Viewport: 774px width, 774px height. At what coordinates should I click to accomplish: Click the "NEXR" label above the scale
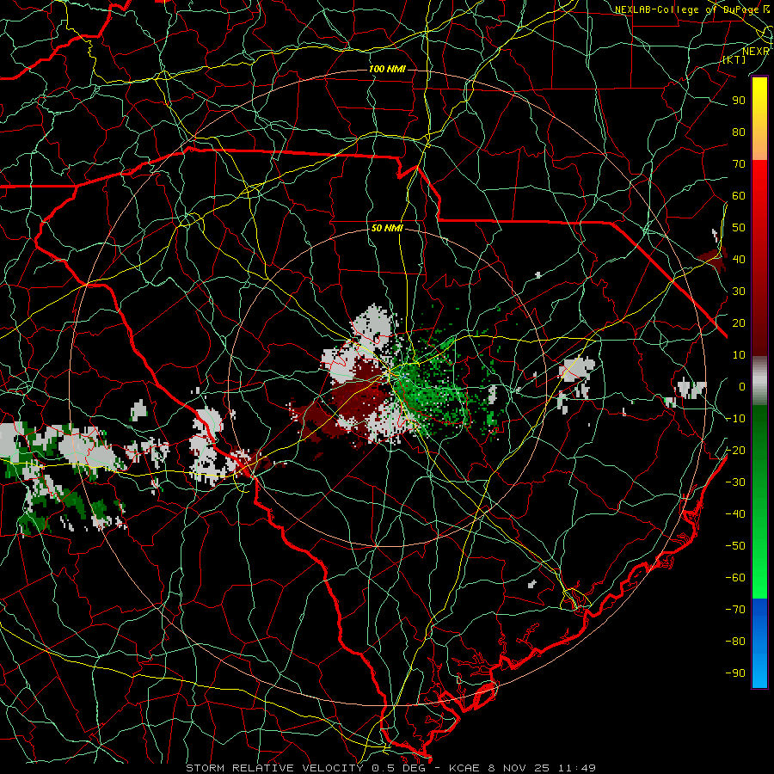tap(756, 52)
